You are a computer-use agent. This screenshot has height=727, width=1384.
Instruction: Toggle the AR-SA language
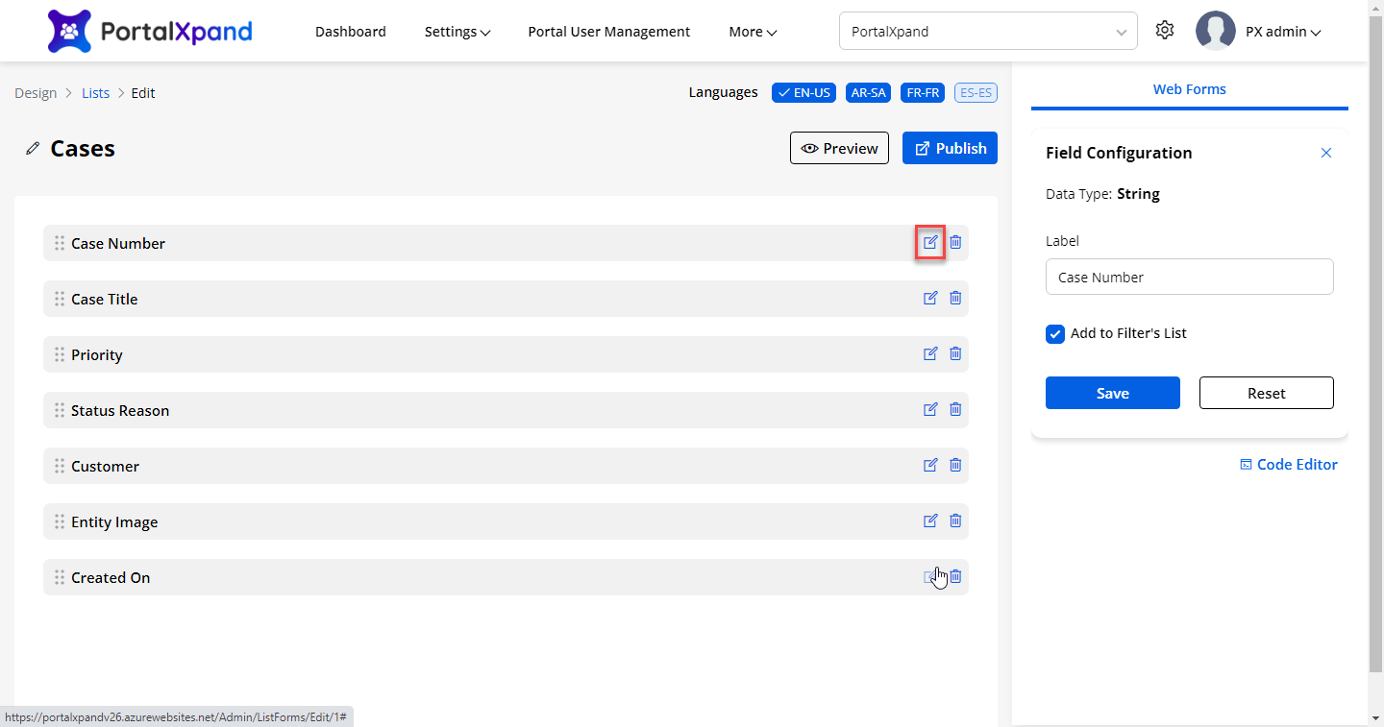[868, 93]
